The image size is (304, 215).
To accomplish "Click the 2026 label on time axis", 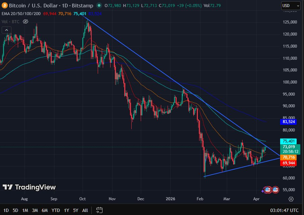I will tap(170, 199).
